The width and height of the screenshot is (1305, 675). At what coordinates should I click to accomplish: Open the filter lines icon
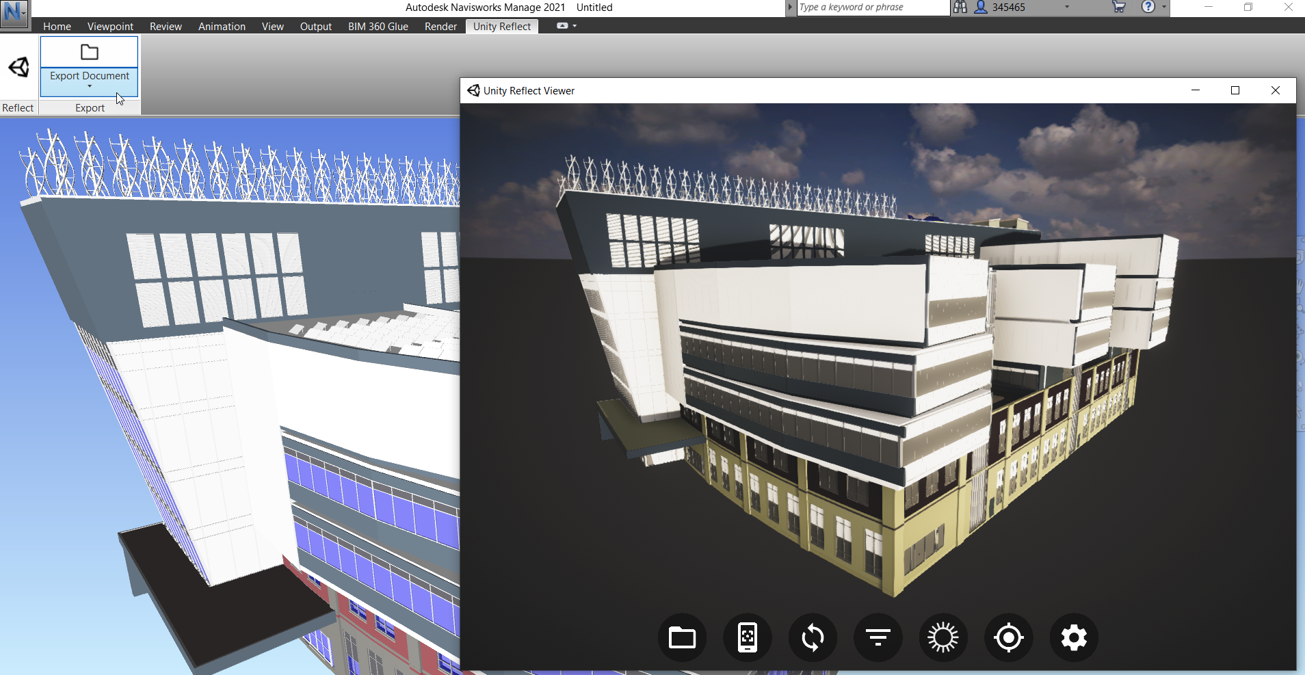(878, 637)
